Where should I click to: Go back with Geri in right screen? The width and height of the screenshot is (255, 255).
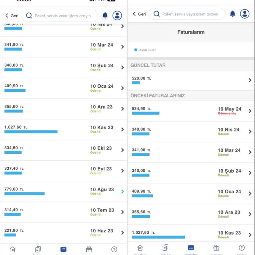pyautogui.click(x=139, y=14)
